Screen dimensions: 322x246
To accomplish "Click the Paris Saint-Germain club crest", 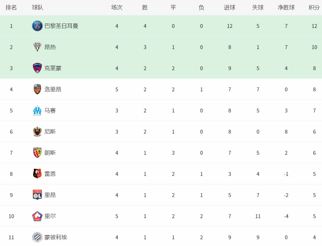I will [37, 26].
